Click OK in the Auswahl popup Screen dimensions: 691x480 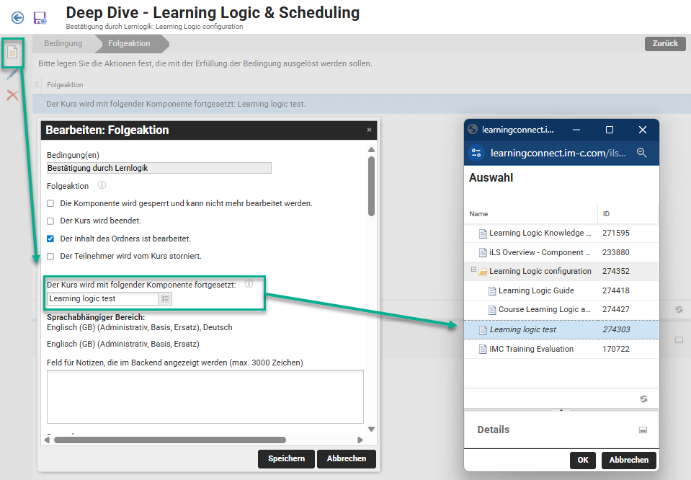[582, 460]
